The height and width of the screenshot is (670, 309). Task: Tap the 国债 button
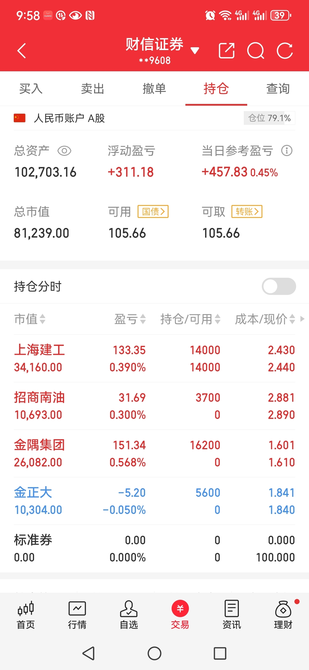pos(153,212)
